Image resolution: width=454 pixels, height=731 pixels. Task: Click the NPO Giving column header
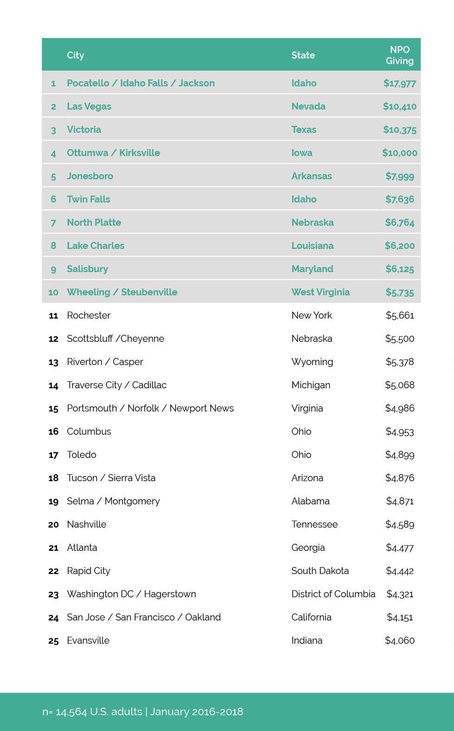399,55
